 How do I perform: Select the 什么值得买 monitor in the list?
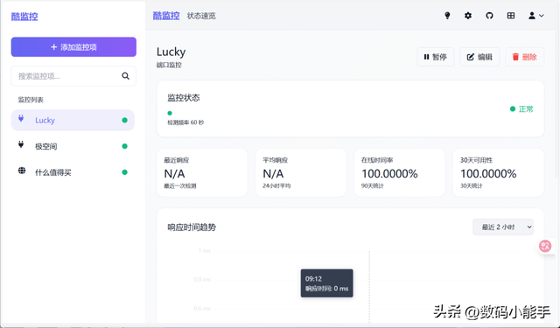(x=73, y=172)
